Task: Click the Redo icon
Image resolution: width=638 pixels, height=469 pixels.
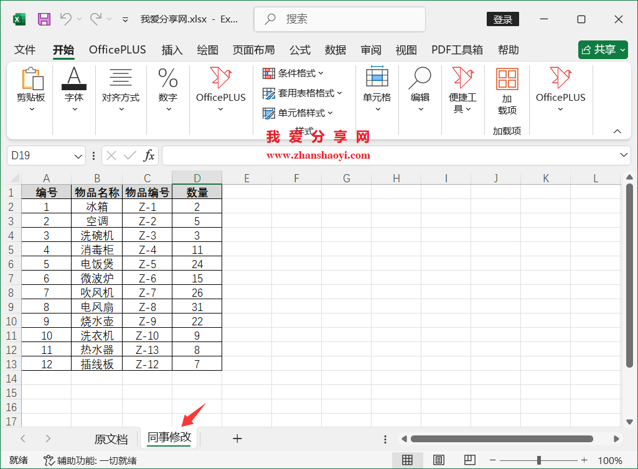Action: [x=95, y=19]
